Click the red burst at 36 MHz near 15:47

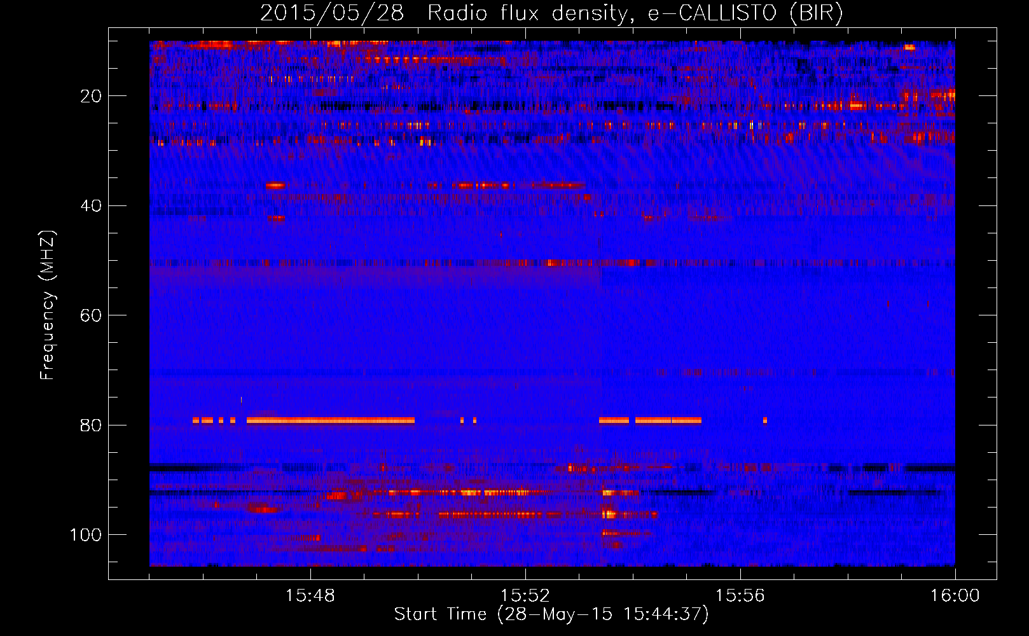tap(276, 186)
